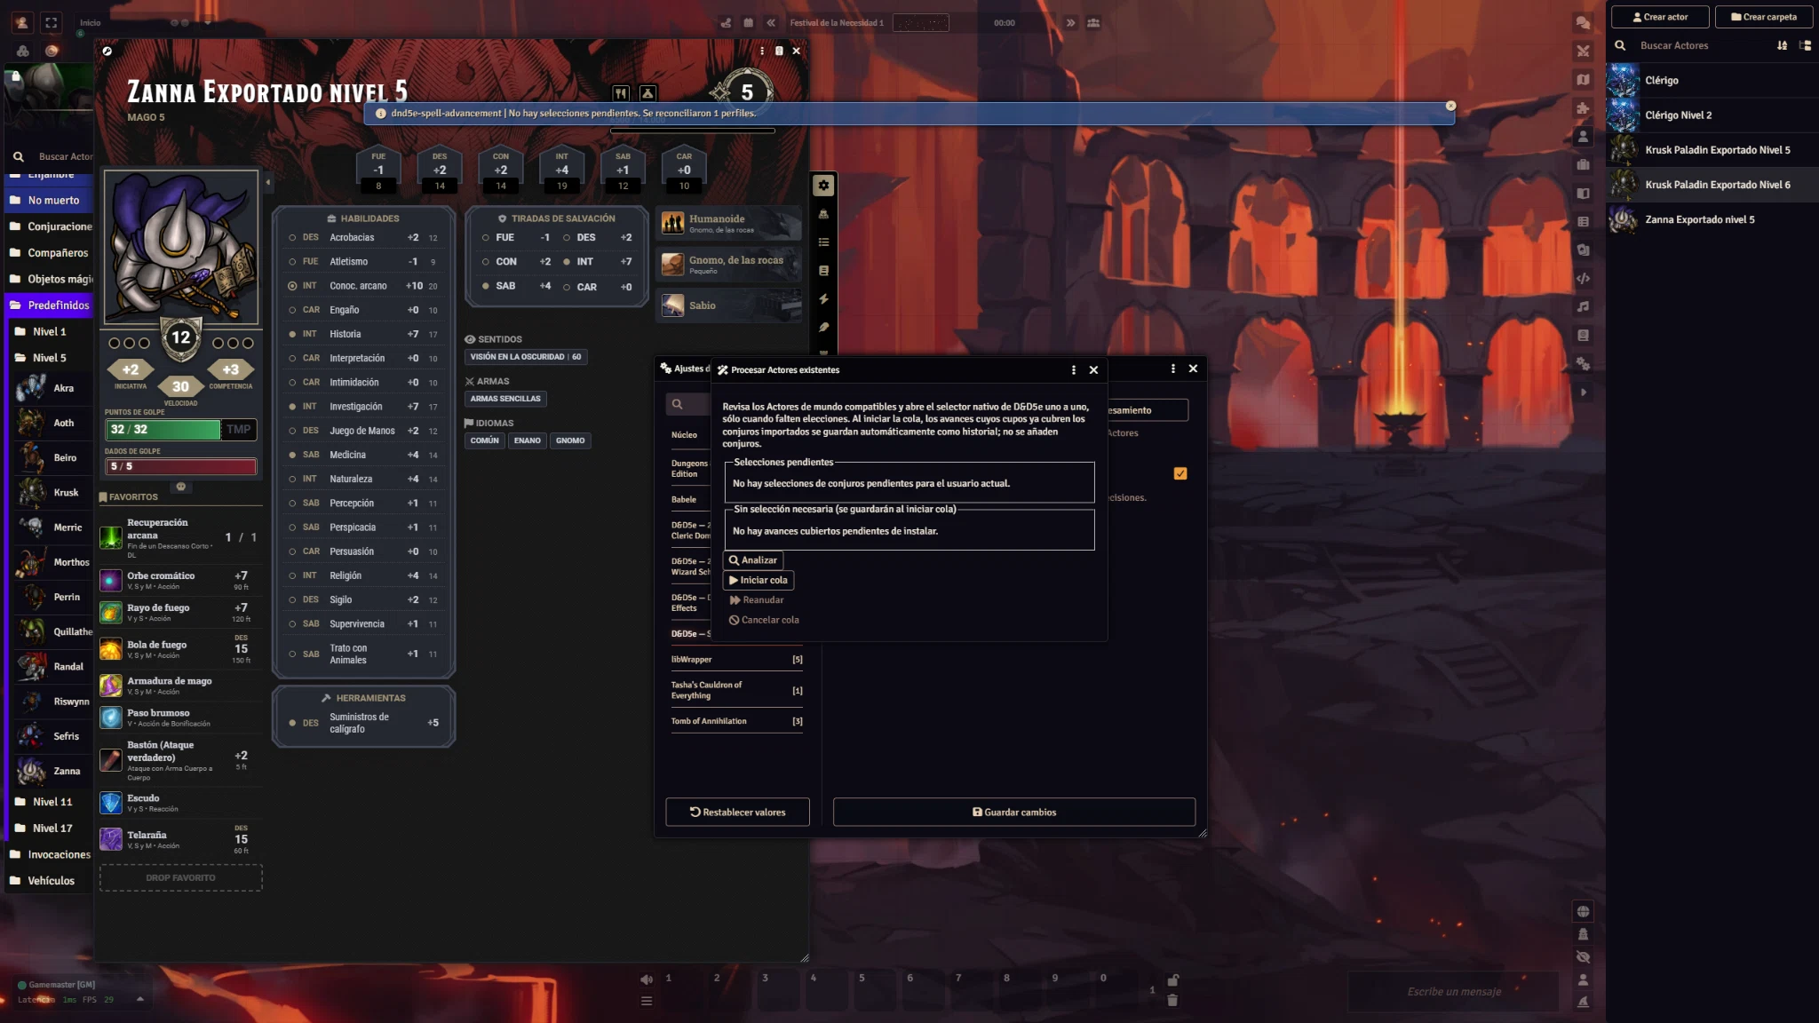Open the combat encounters sidebar tab
The height and width of the screenshot is (1023, 1819).
point(1583,52)
